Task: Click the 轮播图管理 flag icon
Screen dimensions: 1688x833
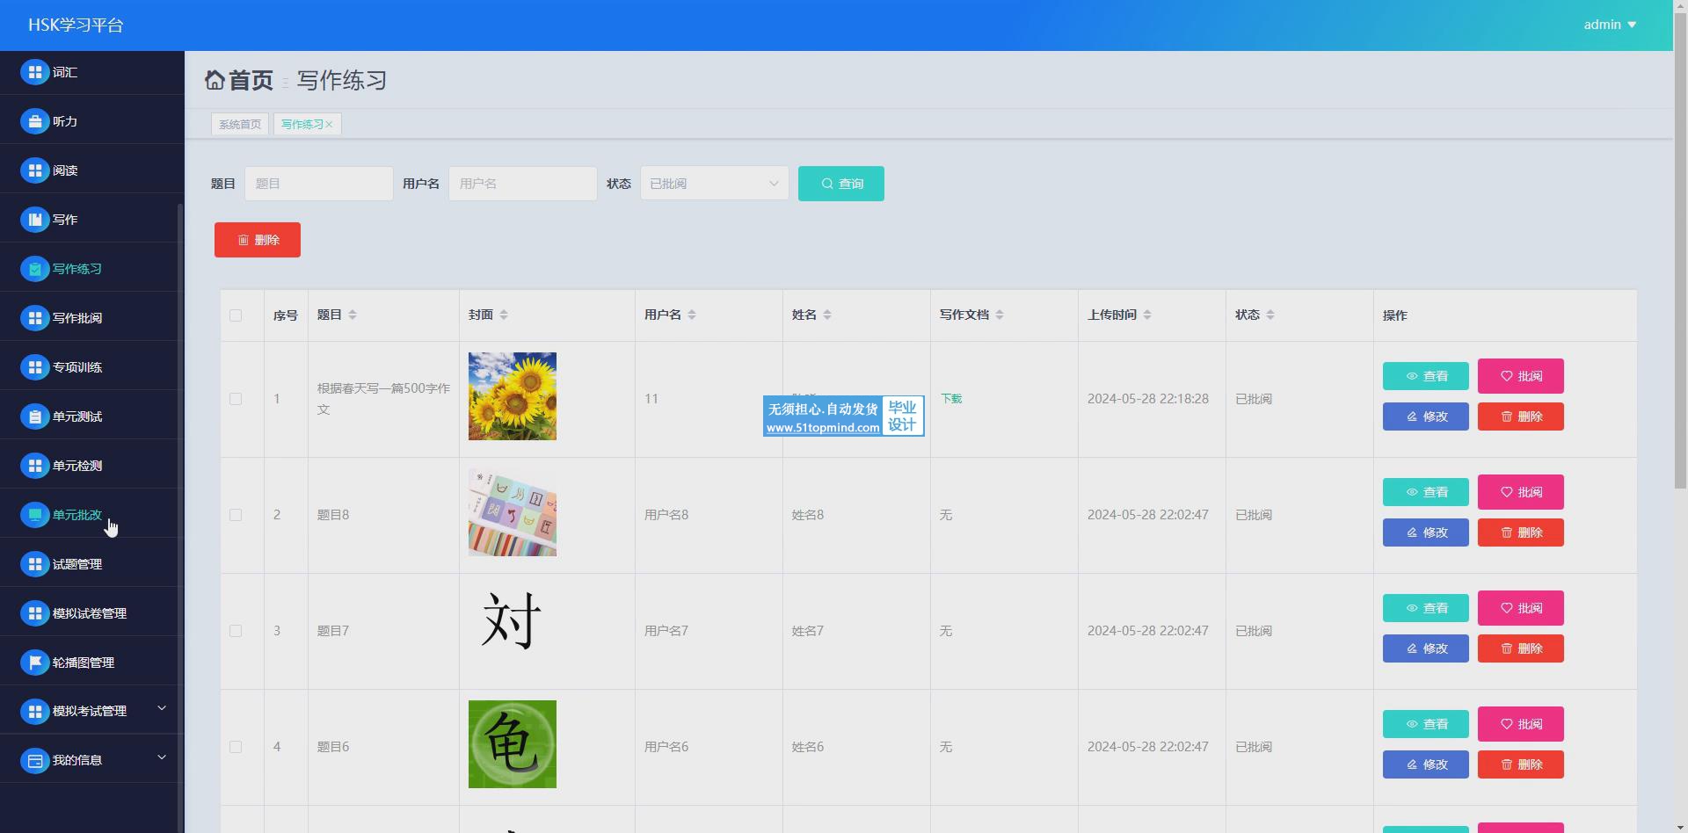Action: tap(35, 663)
